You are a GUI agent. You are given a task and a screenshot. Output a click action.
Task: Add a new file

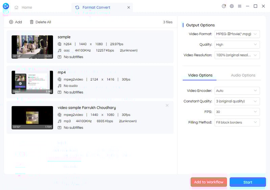(16, 22)
